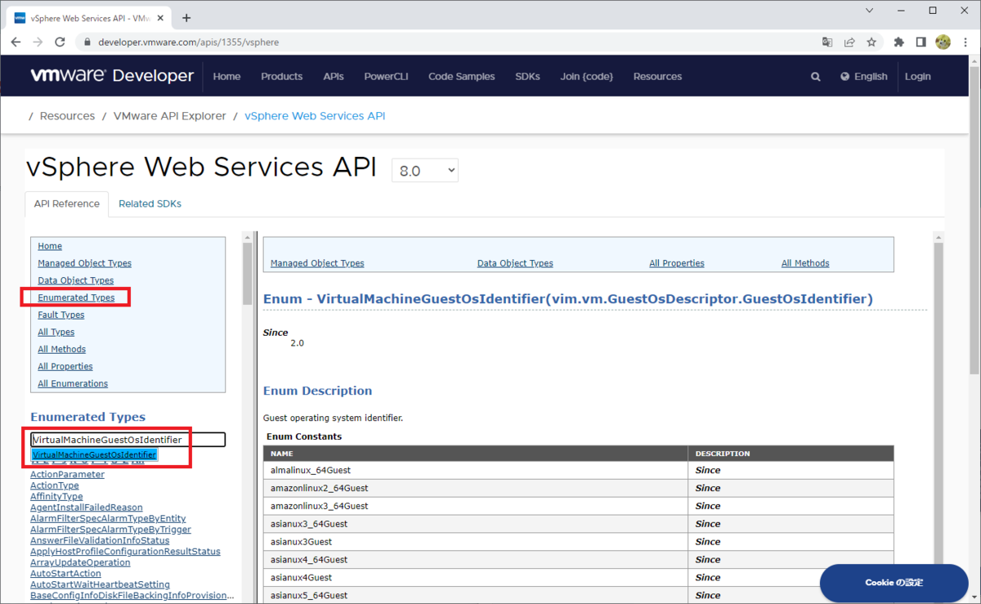Open the extensions puzzle icon
This screenshot has width=981, height=604.
[x=899, y=42]
